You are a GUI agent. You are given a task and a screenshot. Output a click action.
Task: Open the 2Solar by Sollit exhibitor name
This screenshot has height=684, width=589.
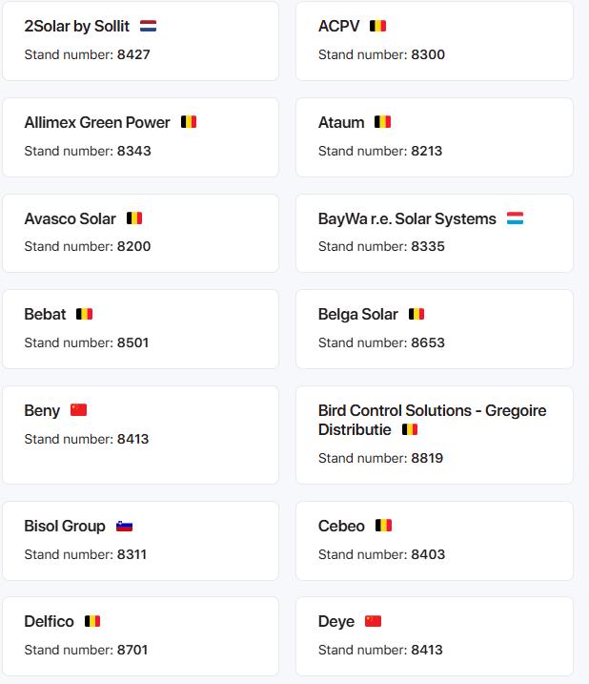(77, 26)
